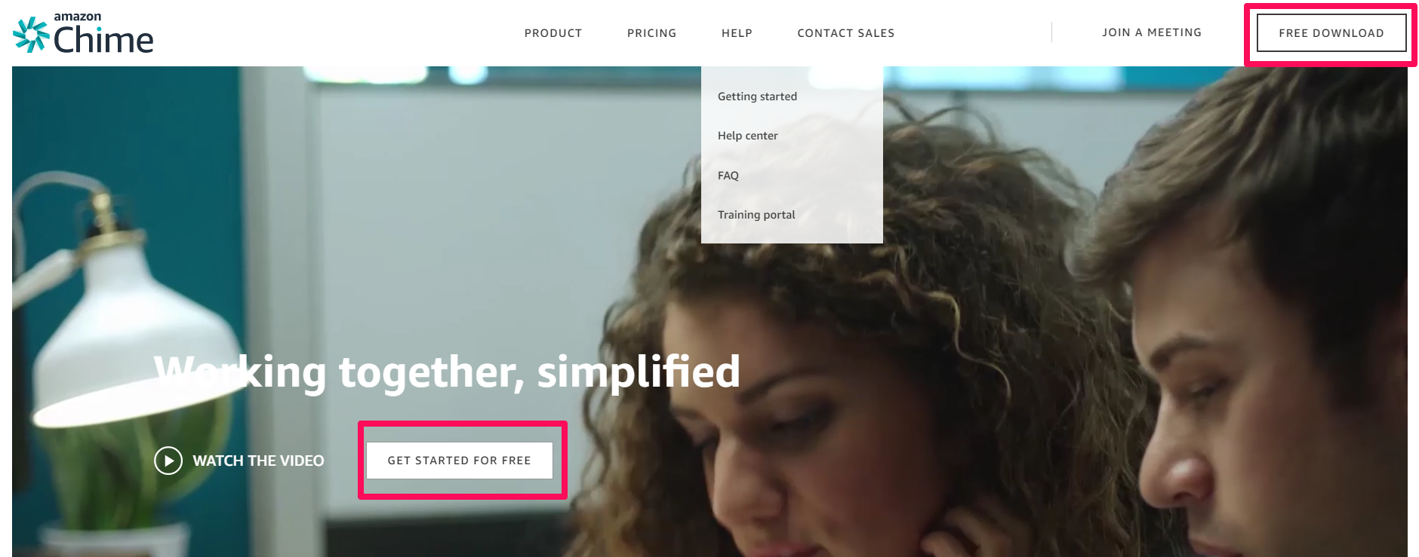Click the Amazon Chime logo icon
The width and height of the screenshot is (1419, 557).
[x=31, y=35]
